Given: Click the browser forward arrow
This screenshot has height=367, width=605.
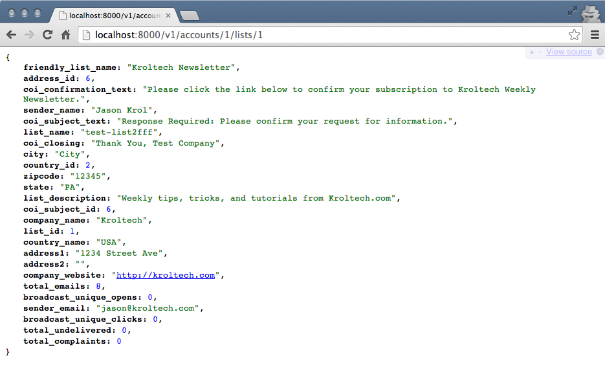Looking at the screenshot, I should (29, 35).
